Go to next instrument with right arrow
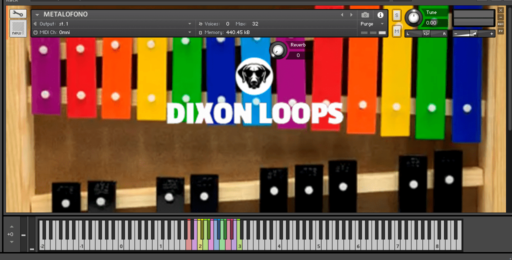 point(351,15)
